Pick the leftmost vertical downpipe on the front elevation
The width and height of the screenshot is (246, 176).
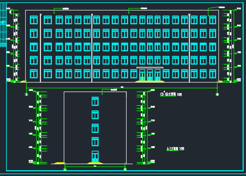40,48
